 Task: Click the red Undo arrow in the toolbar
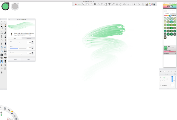click(76, 4)
